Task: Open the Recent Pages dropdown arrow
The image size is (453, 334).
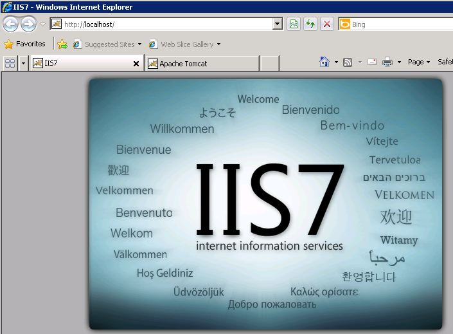Action: (43, 24)
